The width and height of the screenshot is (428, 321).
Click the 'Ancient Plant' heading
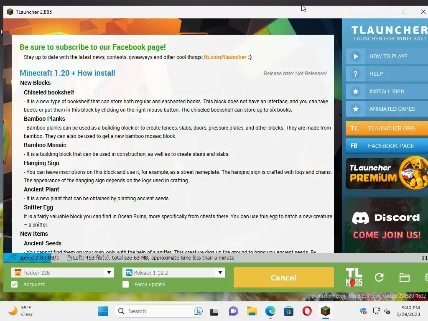41,189
